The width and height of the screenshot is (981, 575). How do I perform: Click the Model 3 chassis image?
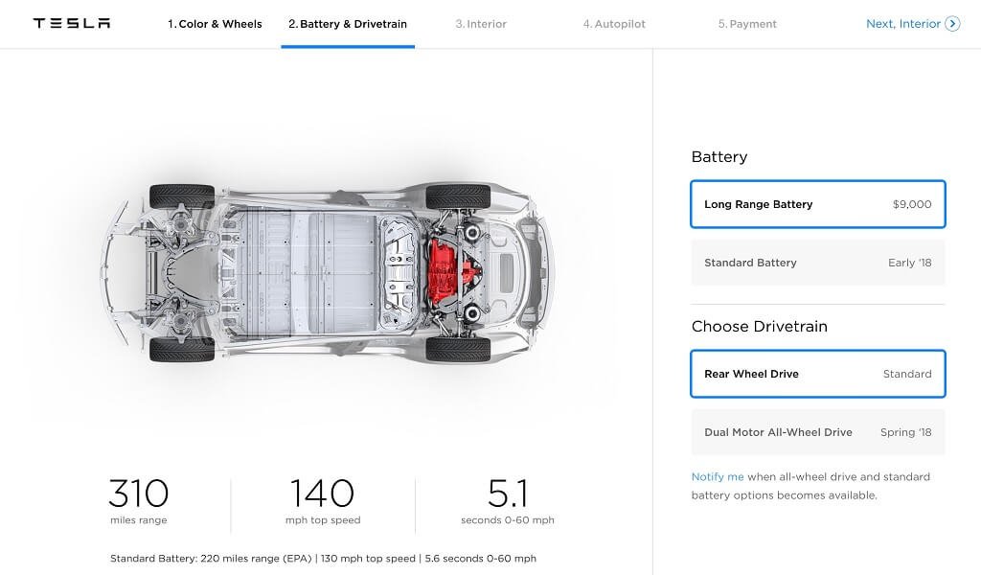tap(328, 273)
